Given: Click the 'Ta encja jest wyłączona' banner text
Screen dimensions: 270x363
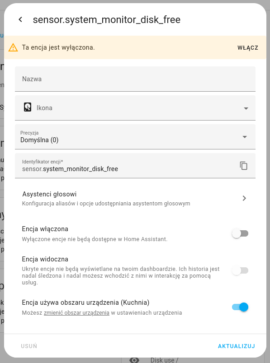Looking at the screenshot, I should pyautogui.click(x=58, y=47).
